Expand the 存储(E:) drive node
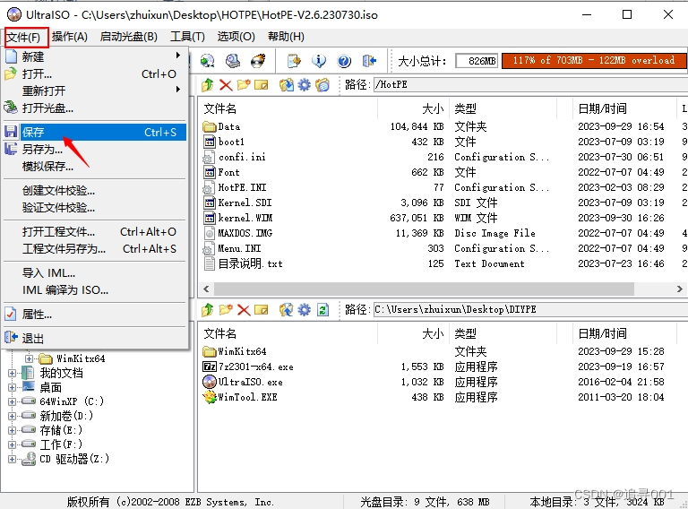 pyautogui.click(x=12, y=430)
